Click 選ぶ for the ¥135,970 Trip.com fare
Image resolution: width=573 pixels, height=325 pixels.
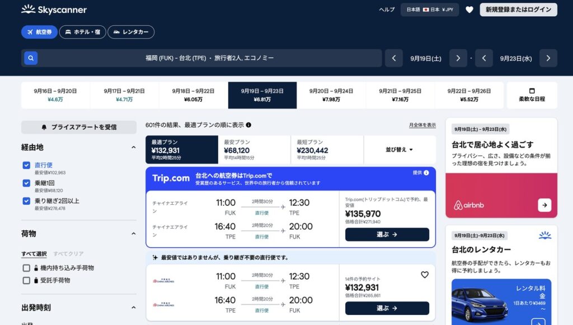[x=387, y=234]
